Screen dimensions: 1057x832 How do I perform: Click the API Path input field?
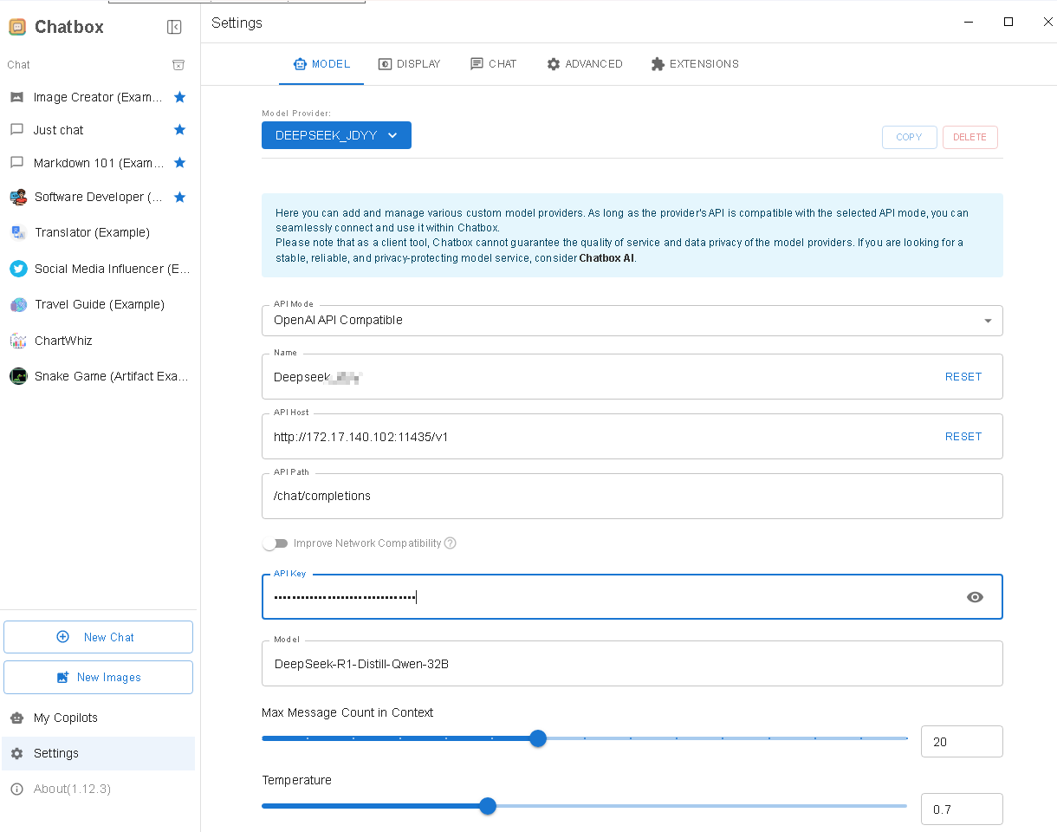tap(632, 497)
